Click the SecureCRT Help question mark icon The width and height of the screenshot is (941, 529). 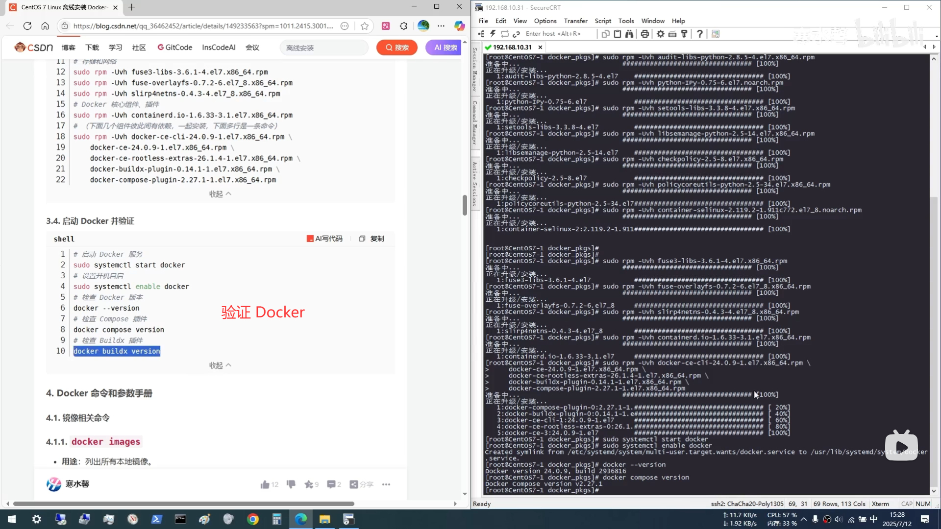click(x=700, y=34)
